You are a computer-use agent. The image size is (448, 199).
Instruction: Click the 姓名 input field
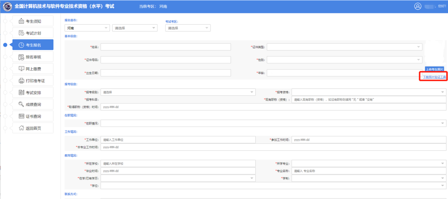(x=166, y=47)
